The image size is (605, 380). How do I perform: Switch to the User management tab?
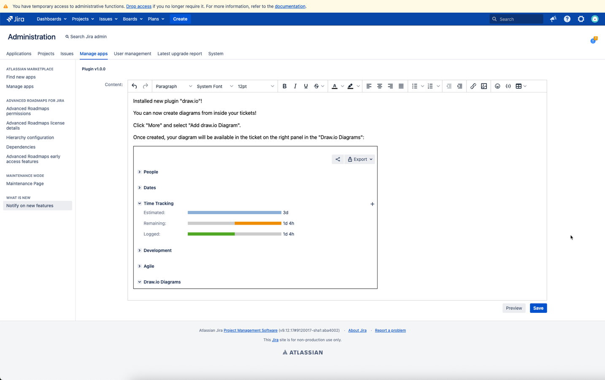[x=132, y=54]
